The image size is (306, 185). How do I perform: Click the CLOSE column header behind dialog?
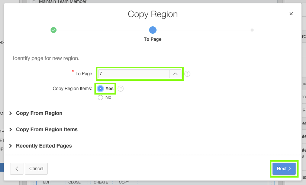pos(75,182)
